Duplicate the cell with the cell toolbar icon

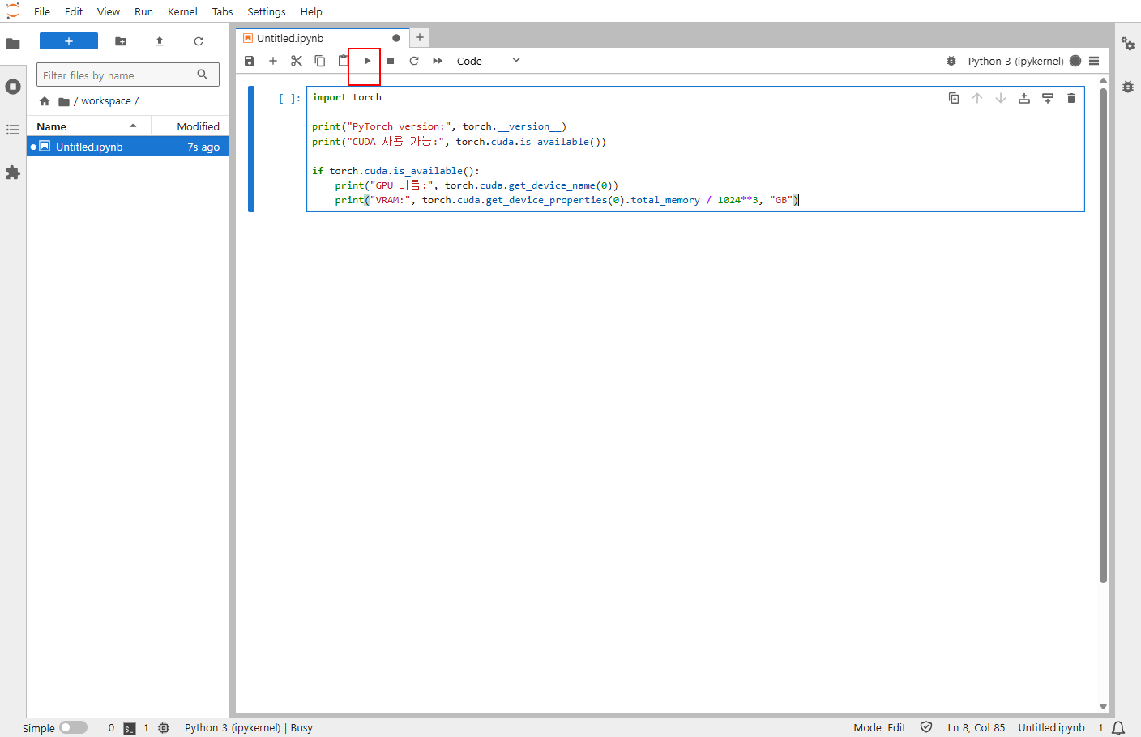[954, 98]
